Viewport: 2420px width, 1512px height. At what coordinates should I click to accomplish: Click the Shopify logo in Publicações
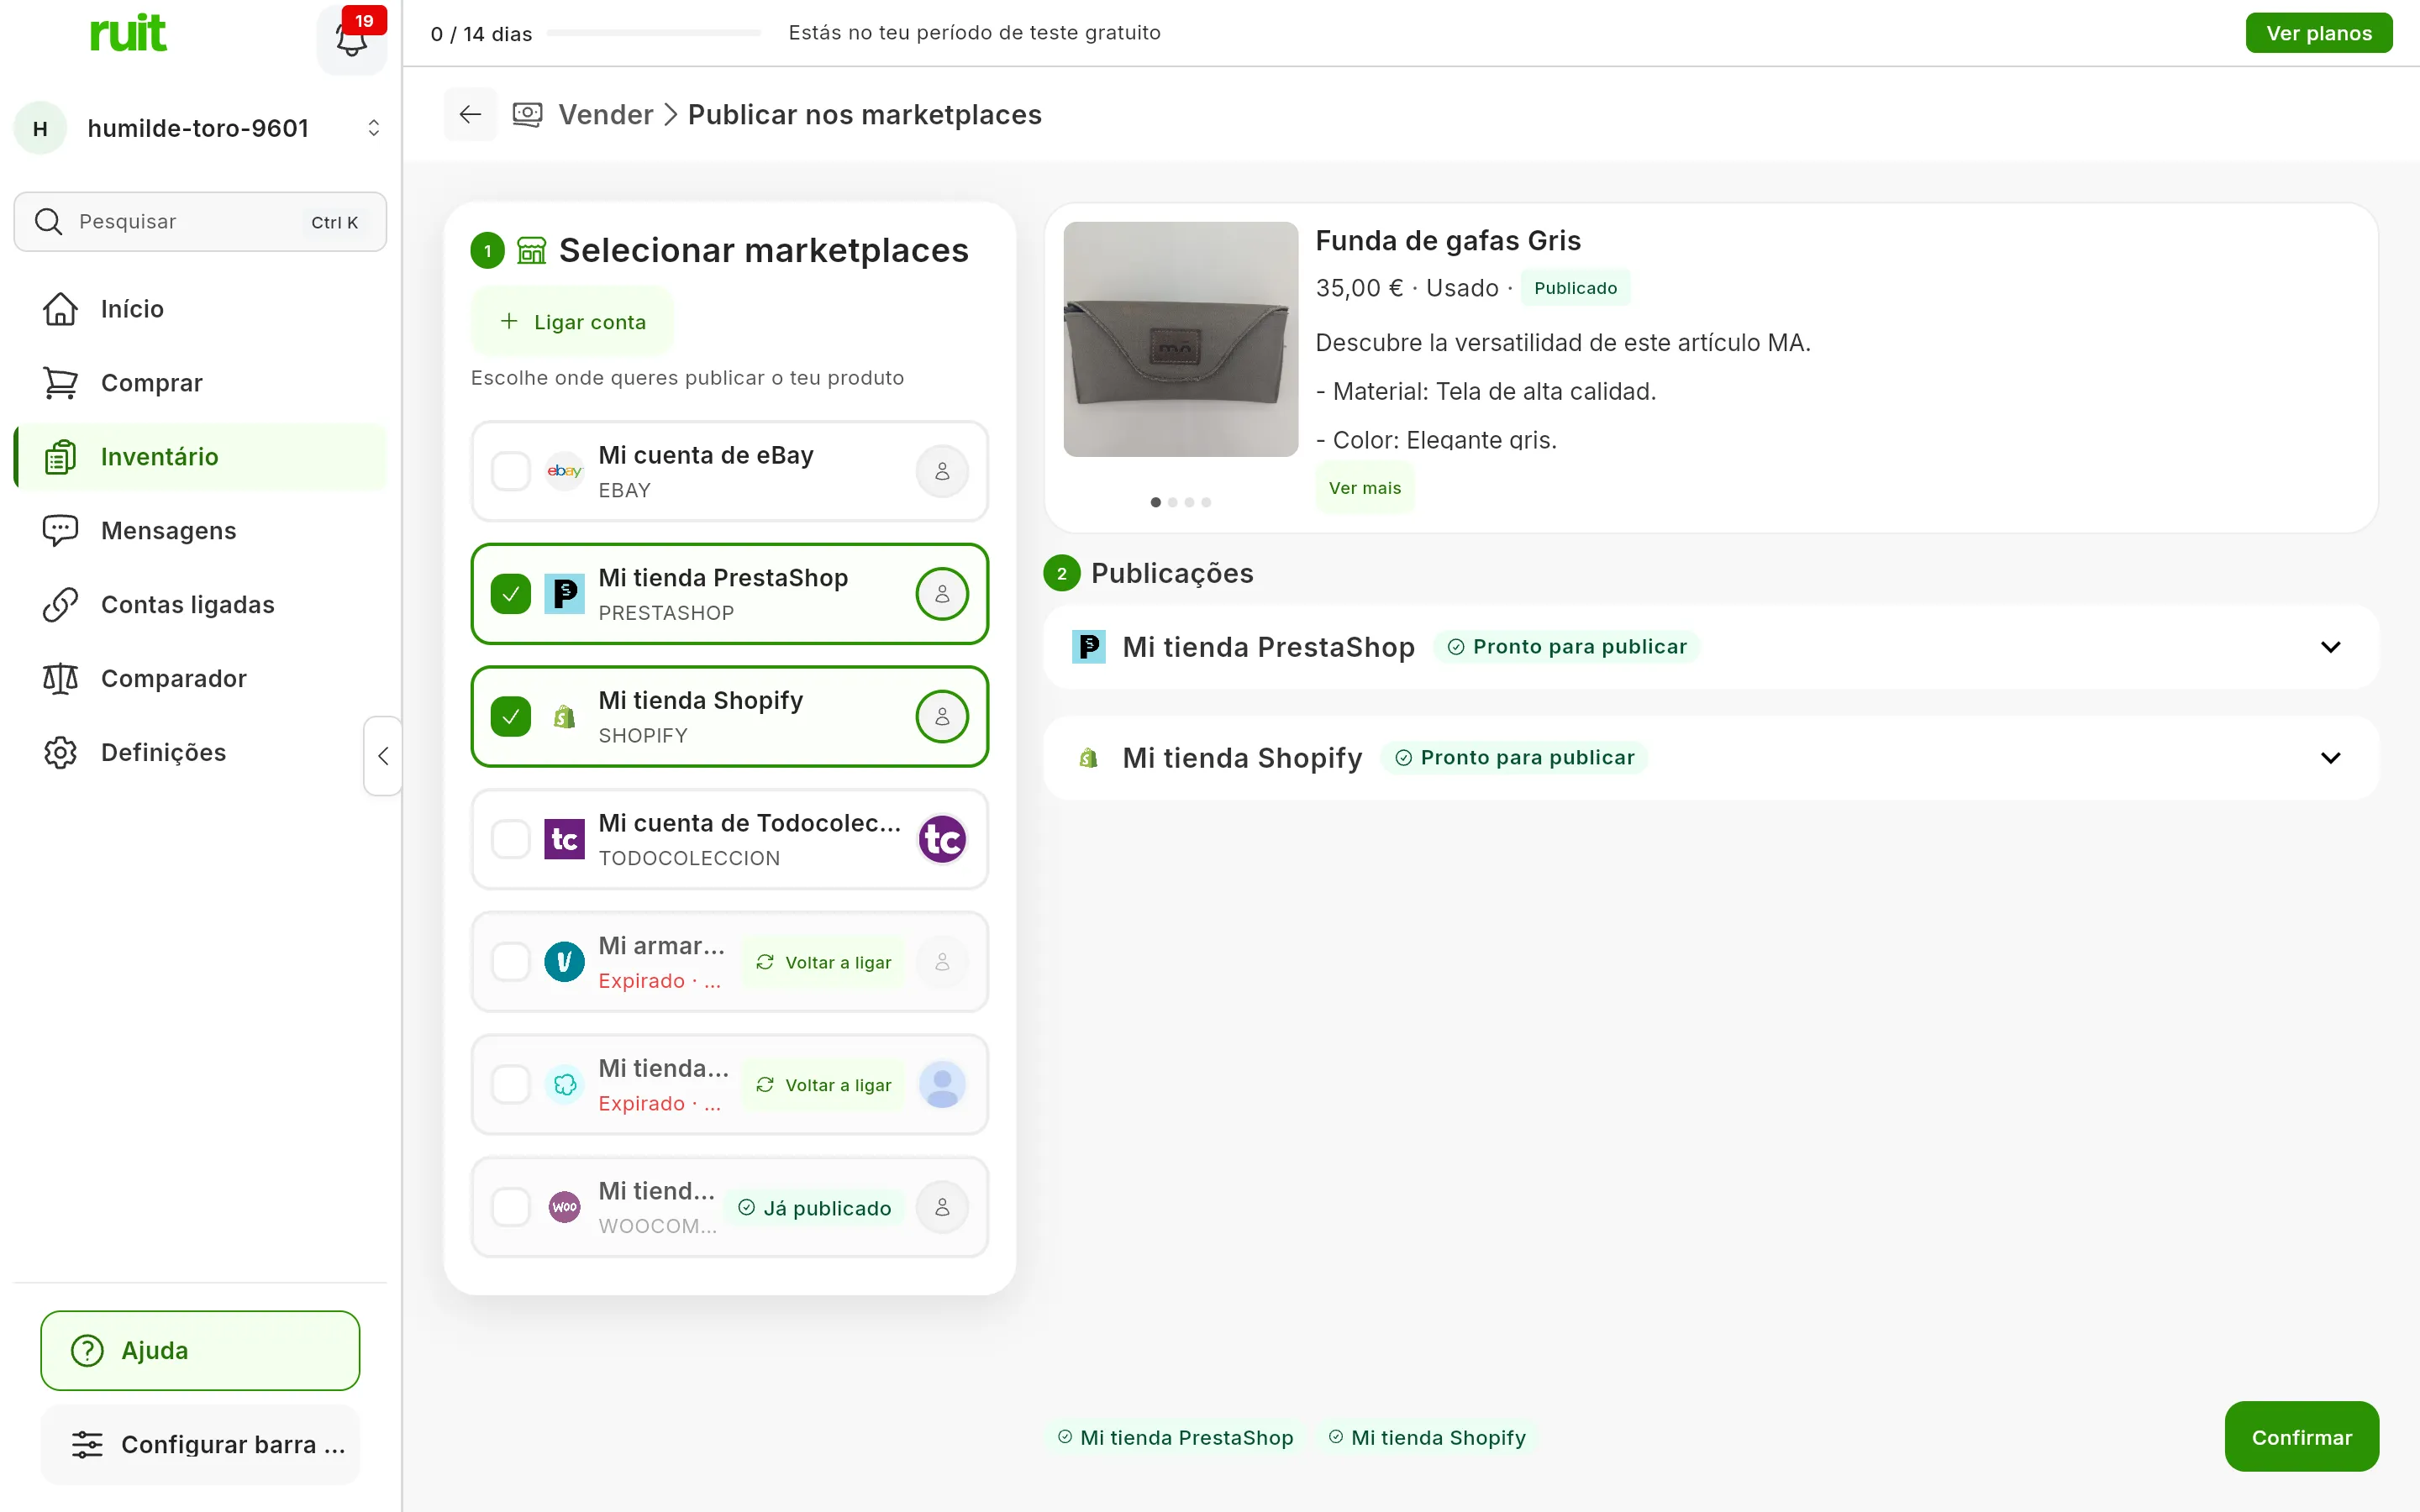[1088, 758]
